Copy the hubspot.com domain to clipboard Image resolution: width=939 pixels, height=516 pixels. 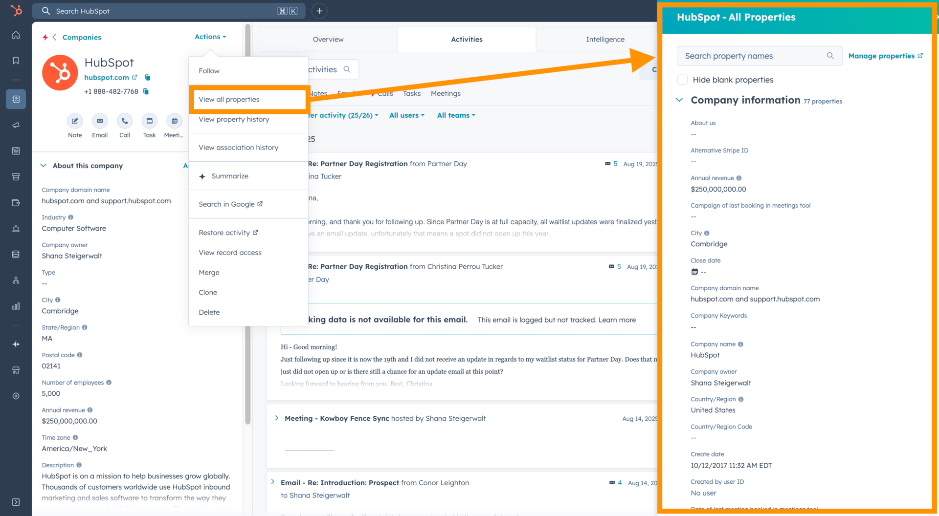(147, 77)
